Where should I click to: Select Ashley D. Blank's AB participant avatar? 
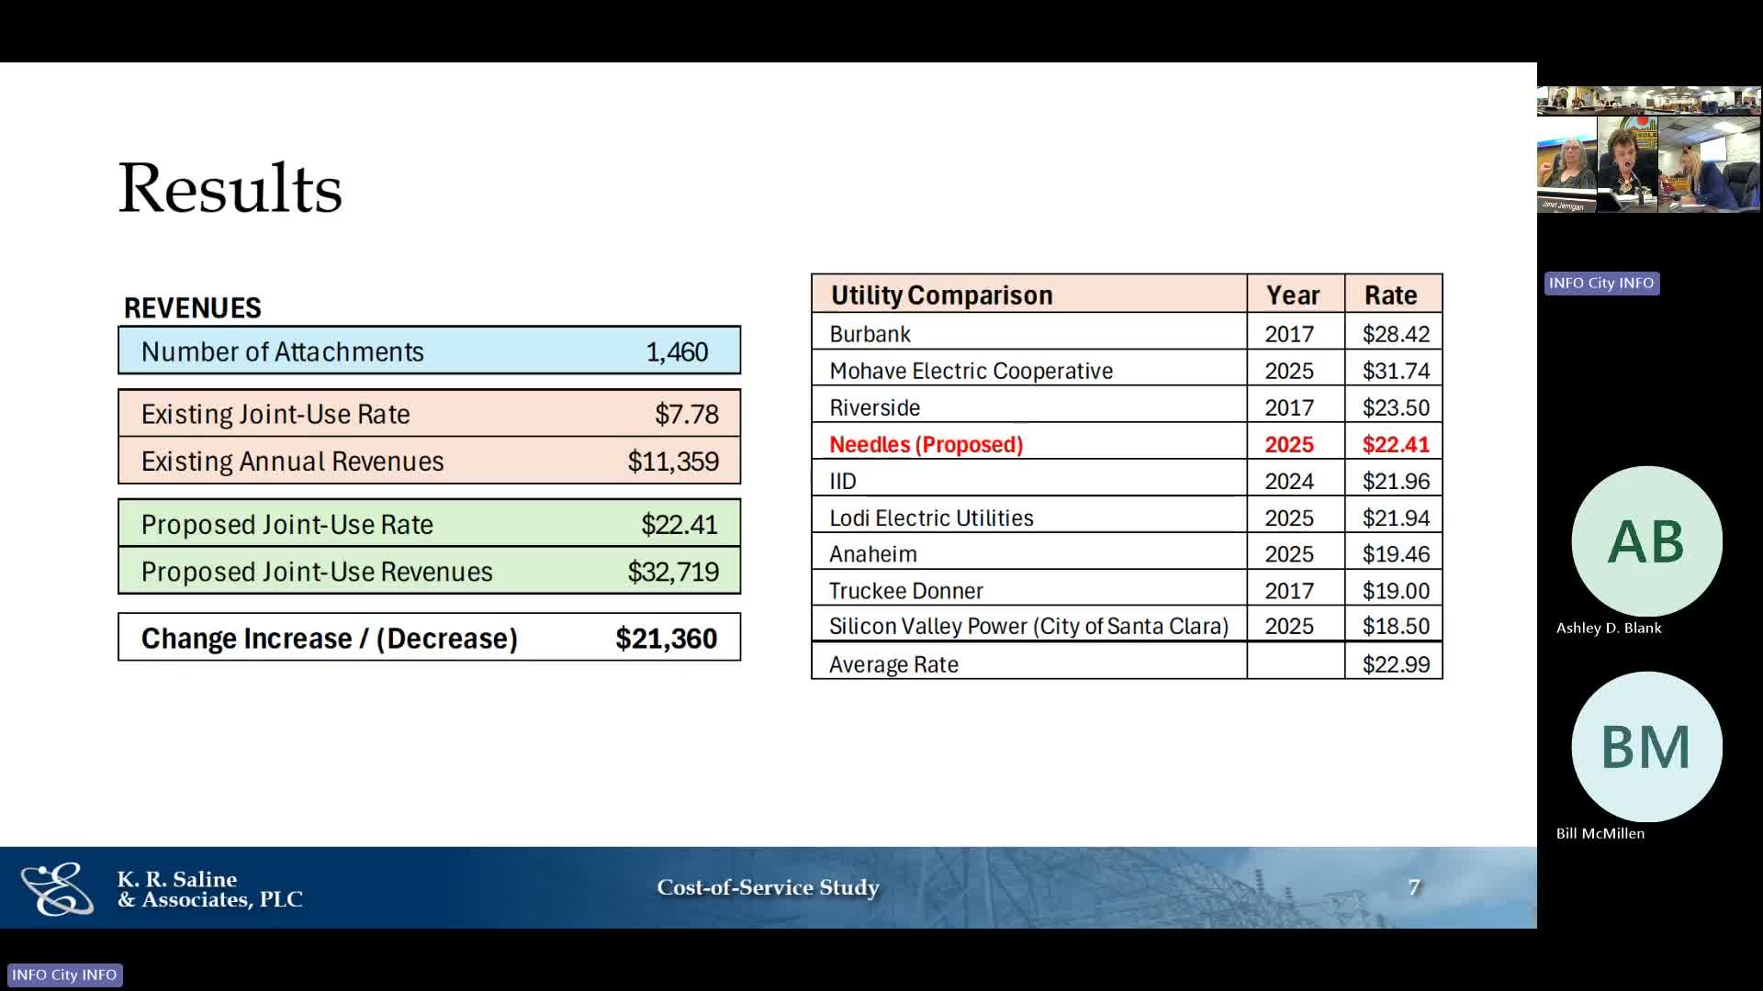pyautogui.click(x=1646, y=541)
